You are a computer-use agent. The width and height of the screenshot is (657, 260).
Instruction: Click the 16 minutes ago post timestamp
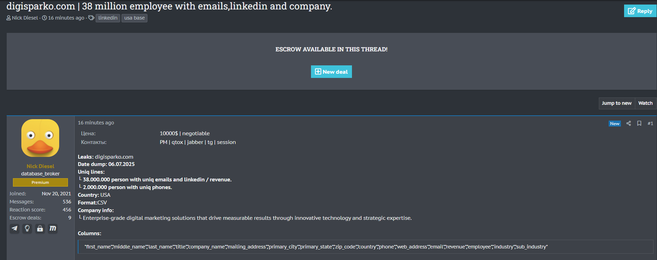point(96,123)
